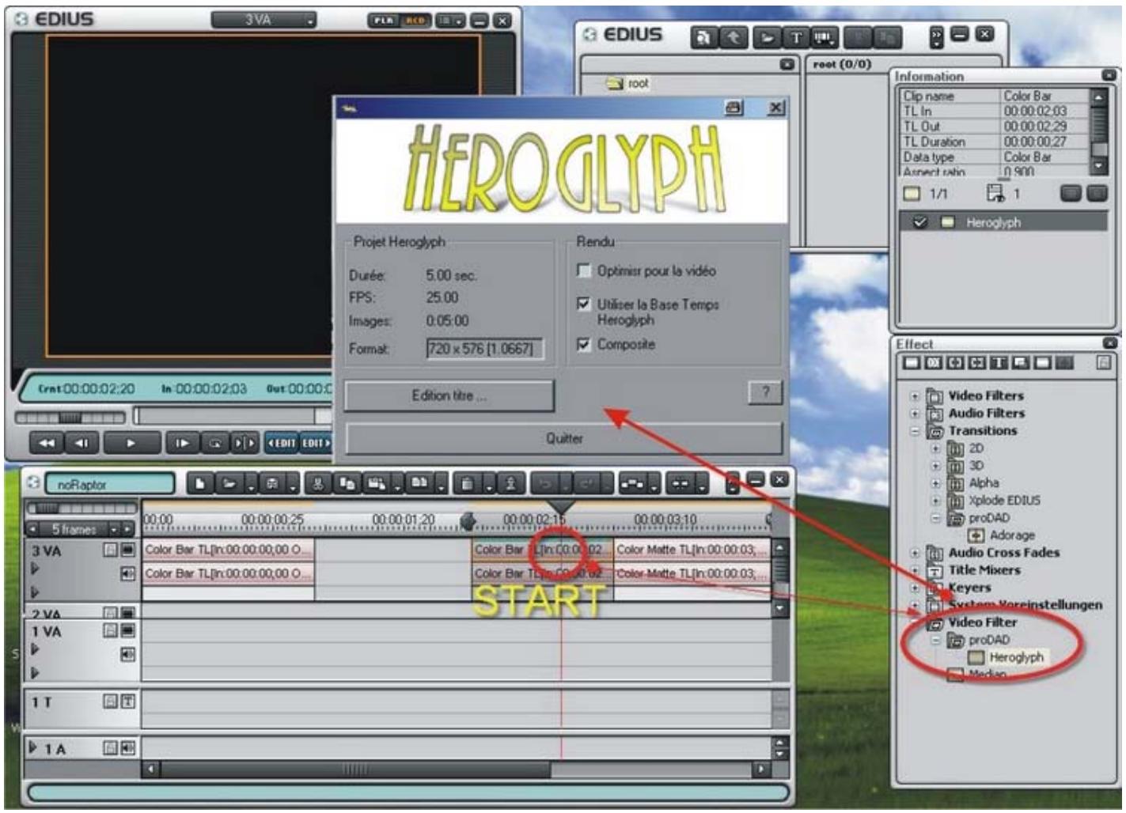Expand the Audio Cross Fades folder in the Effect panel
Image resolution: width=1126 pixels, height=813 pixels.
point(916,553)
